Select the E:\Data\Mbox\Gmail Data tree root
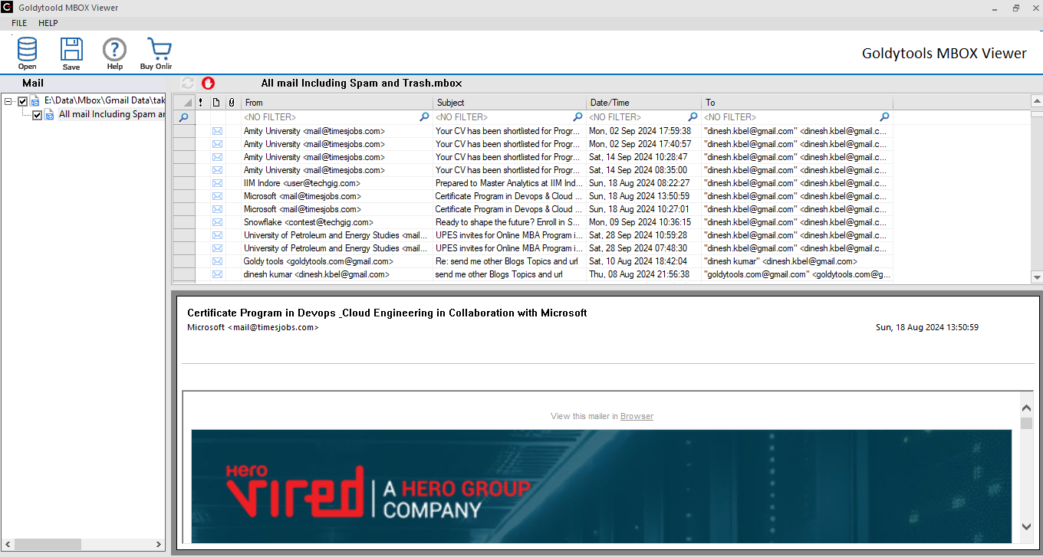This screenshot has width=1043, height=557. tap(104, 100)
